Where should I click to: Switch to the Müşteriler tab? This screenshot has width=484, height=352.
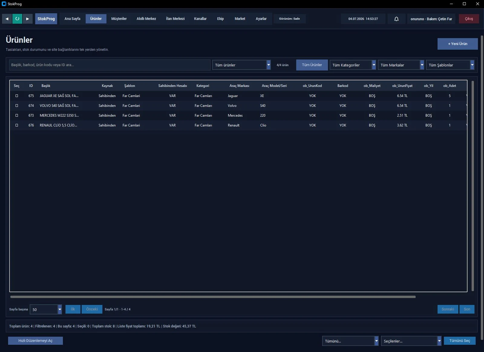119,19
